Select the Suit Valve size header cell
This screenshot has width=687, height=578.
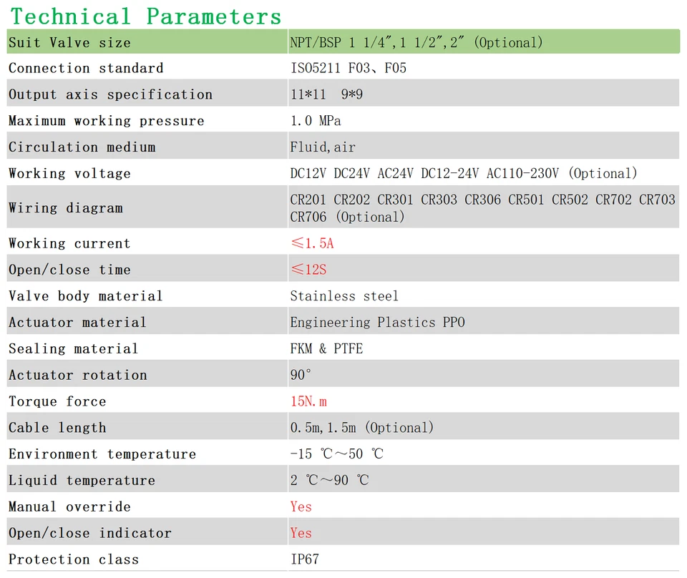(x=70, y=42)
